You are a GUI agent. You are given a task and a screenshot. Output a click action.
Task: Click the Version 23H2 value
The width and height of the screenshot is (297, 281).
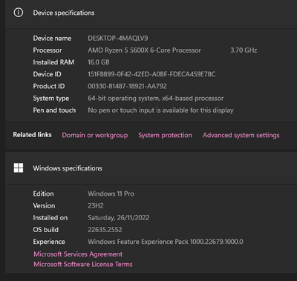coord(96,205)
